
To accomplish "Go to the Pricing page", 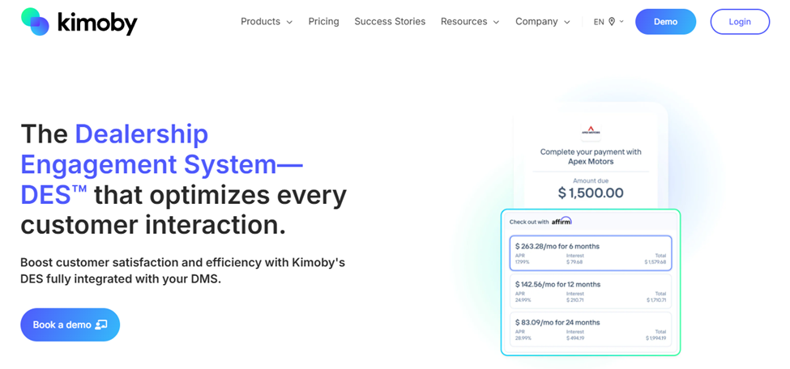I will tap(323, 22).
